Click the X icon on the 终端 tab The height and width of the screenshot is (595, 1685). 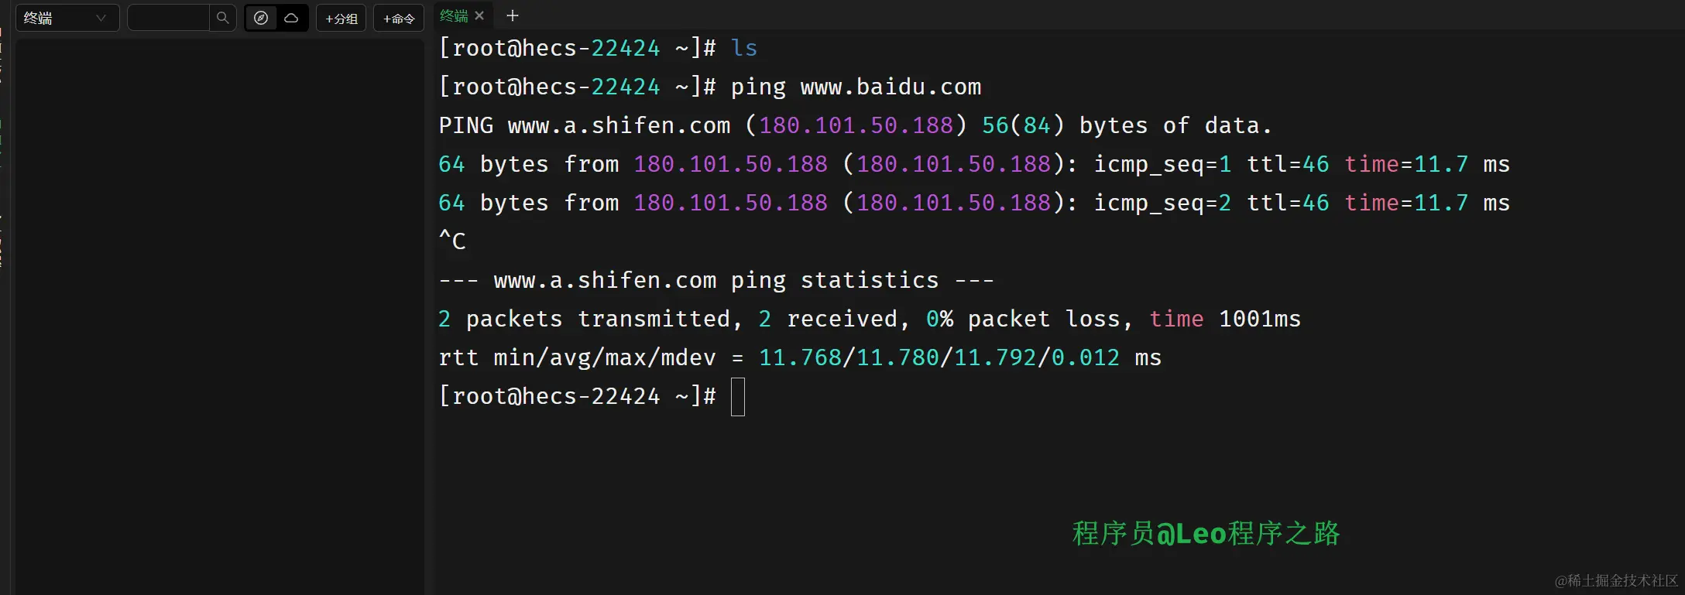point(479,15)
